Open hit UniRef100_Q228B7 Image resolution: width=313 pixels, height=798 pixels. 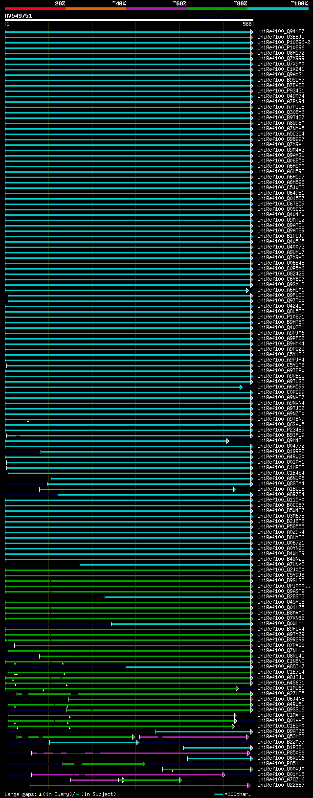coord(281,785)
